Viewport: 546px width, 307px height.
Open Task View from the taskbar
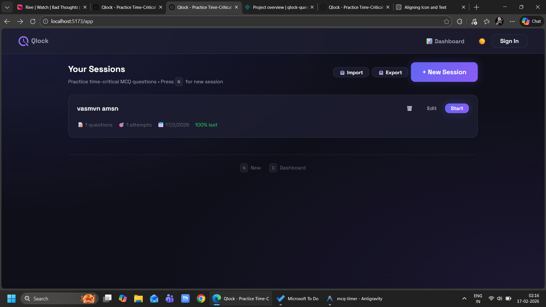tap(107, 298)
